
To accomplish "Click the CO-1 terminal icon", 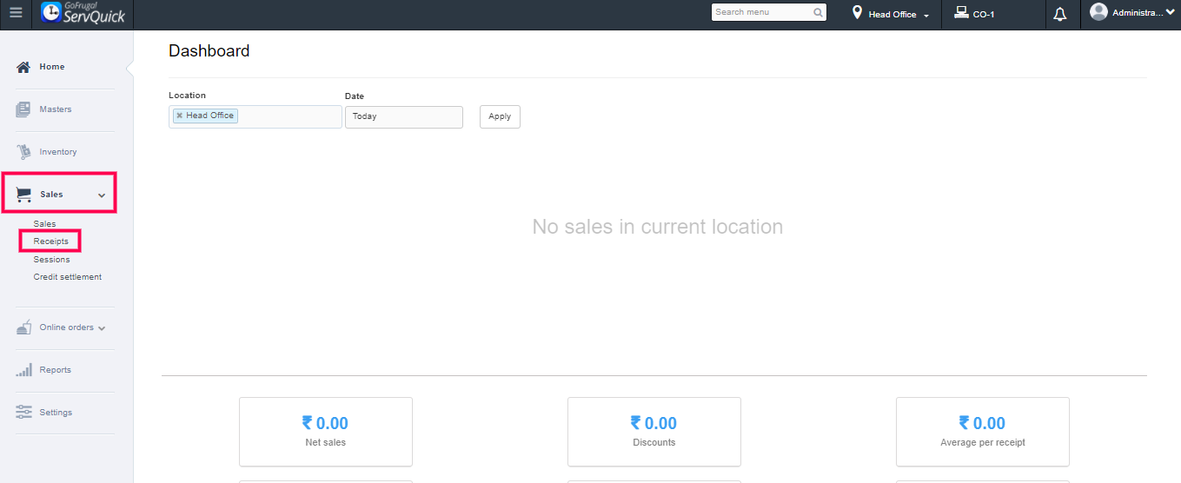I will [x=961, y=13].
